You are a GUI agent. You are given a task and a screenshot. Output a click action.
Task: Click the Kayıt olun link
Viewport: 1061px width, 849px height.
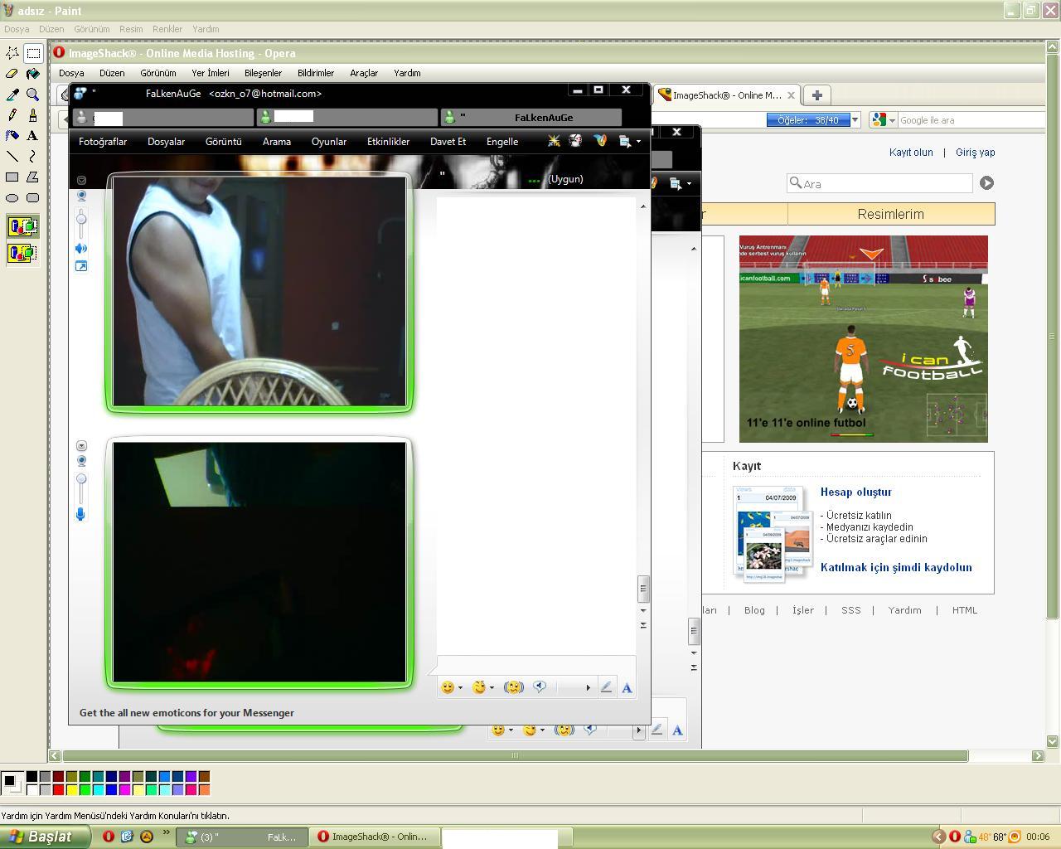[x=911, y=153]
